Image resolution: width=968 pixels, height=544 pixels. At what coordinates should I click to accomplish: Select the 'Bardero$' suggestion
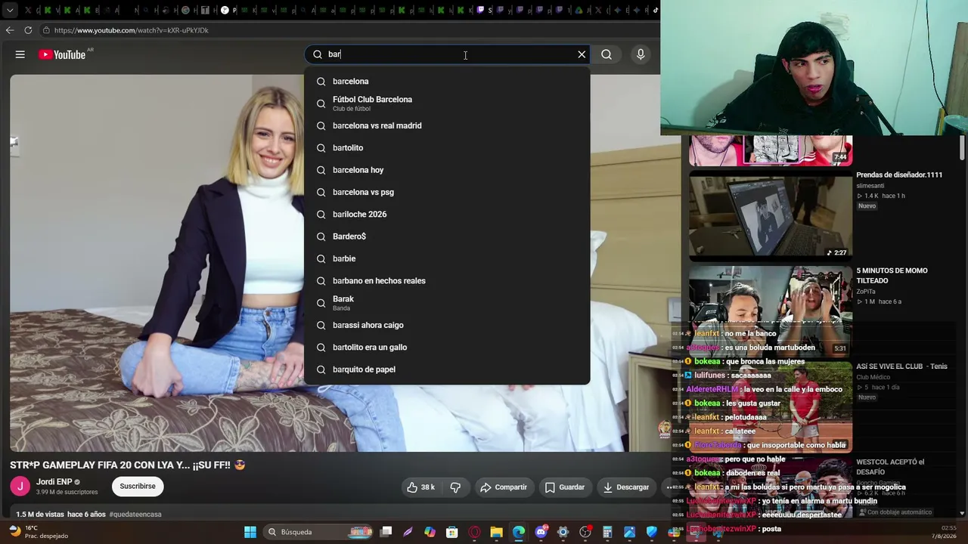(x=447, y=236)
